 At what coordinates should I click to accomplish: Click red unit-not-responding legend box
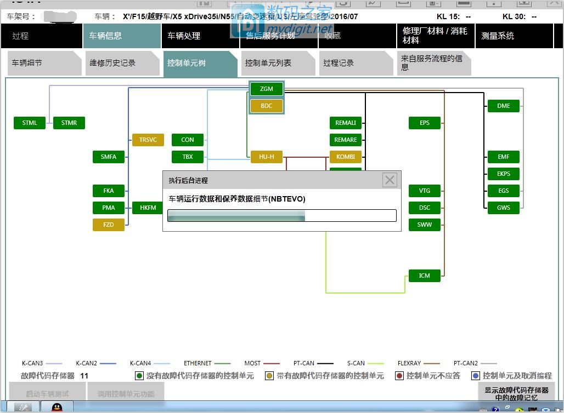point(399,376)
